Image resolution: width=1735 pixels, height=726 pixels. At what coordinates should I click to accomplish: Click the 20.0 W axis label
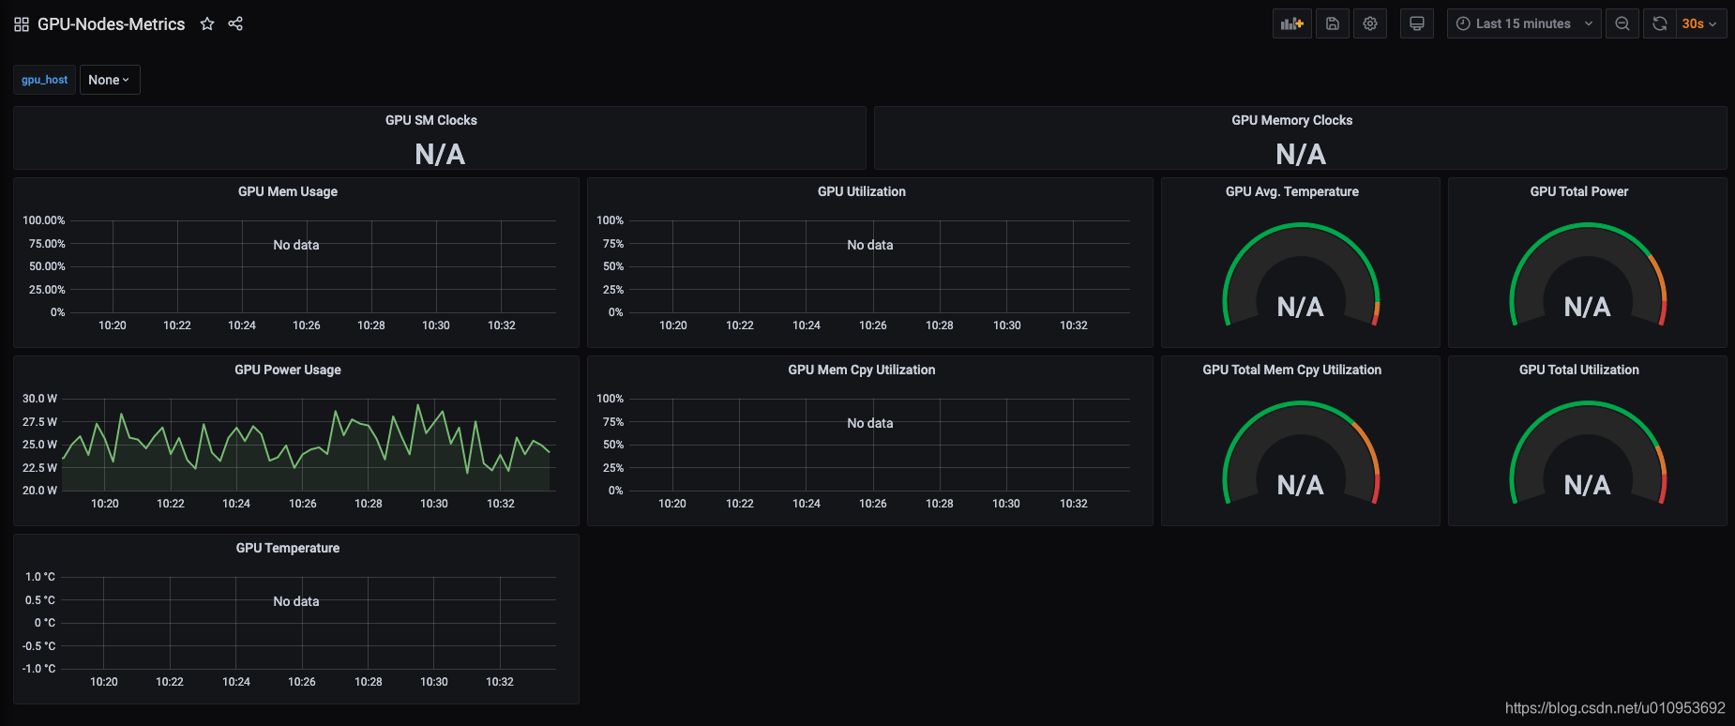(x=39, y=491)
